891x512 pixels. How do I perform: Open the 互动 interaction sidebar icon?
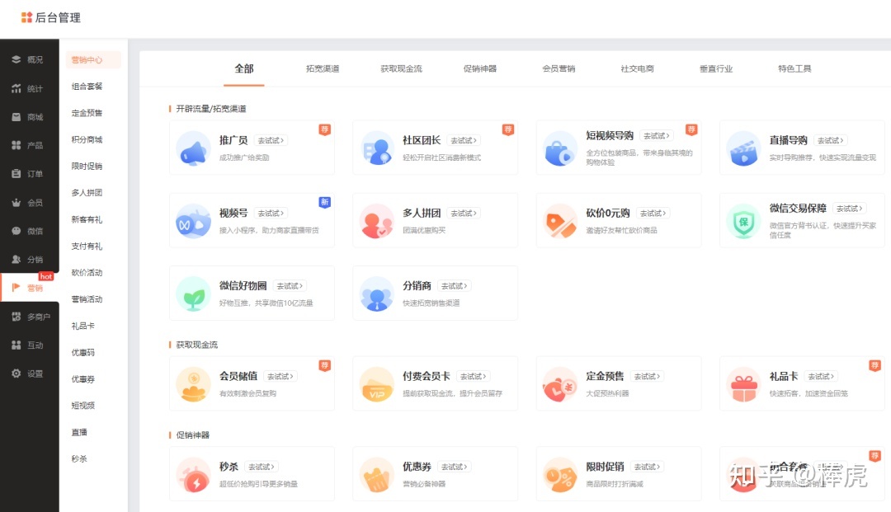coord(16,345)
